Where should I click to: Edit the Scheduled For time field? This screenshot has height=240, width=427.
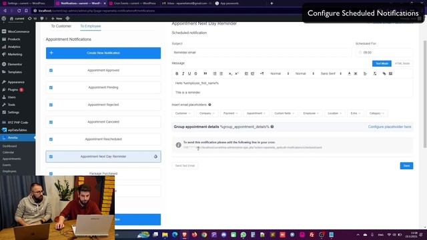coord(384,52)
